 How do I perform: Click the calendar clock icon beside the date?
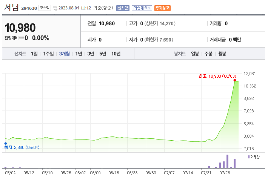[x=55, y=8]
